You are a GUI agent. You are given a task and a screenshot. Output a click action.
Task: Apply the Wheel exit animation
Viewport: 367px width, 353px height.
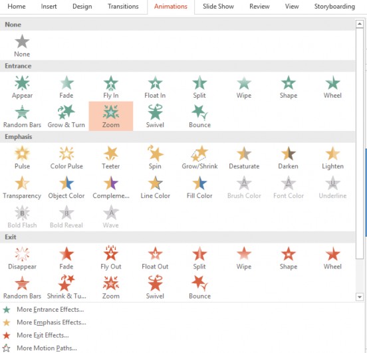332,258
